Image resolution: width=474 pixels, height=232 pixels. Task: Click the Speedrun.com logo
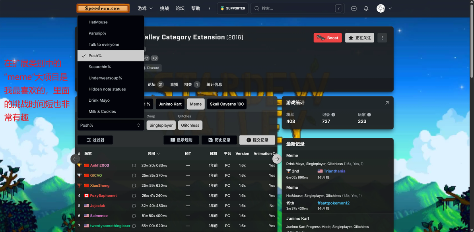pyautogui.click(x=103, y=8)
